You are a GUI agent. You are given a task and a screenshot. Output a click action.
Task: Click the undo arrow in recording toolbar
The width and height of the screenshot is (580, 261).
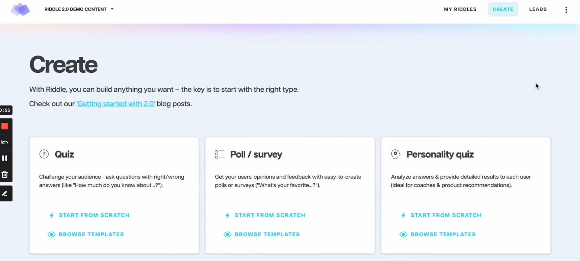pyautogui.click(x=5, y=142)
